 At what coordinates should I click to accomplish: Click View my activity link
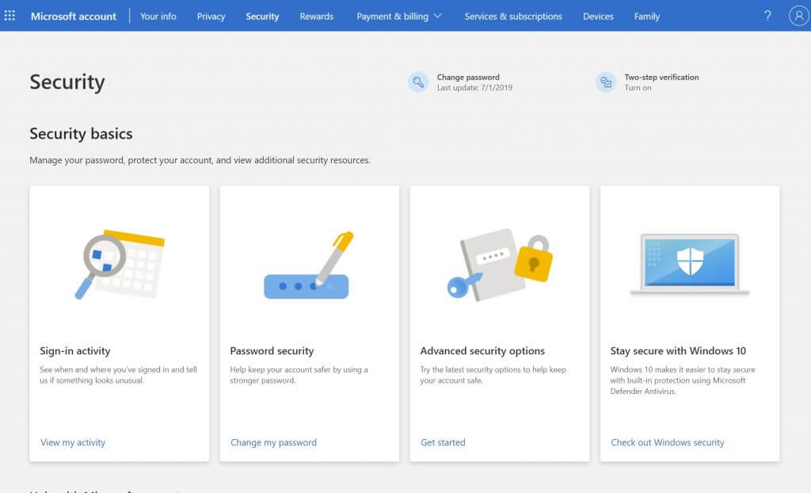73,442
